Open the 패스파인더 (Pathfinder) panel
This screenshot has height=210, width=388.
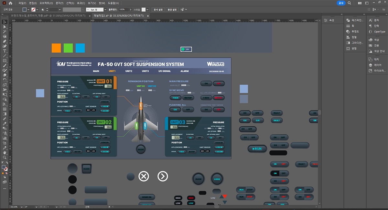coord(355,20)
